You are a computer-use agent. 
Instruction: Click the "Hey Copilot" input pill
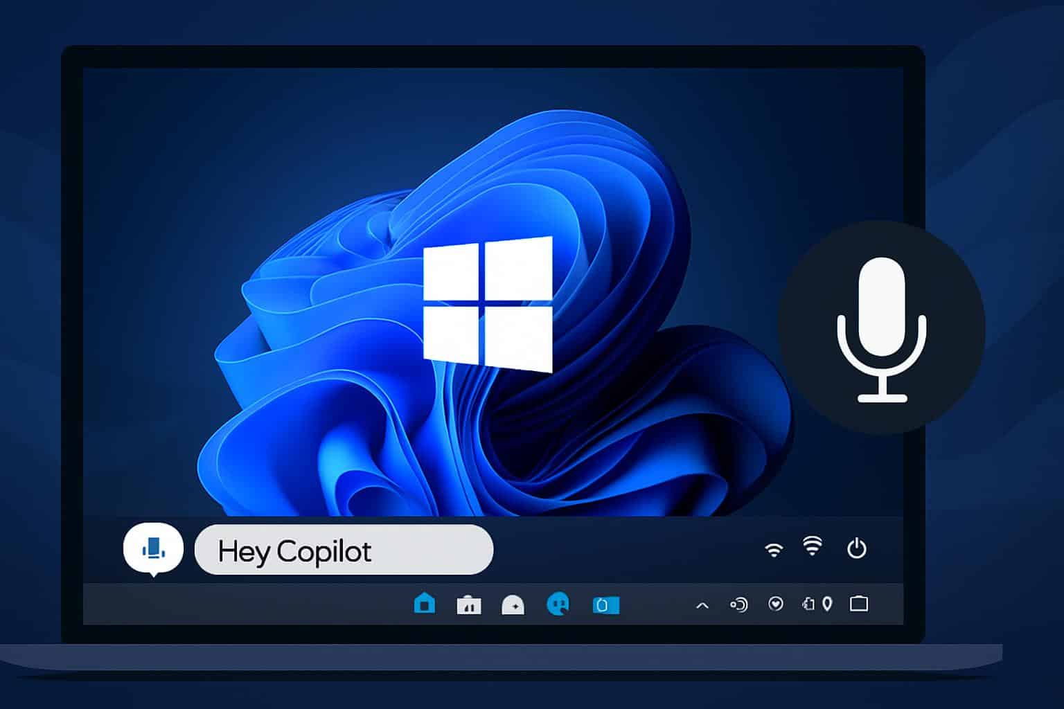click(344, 550)
